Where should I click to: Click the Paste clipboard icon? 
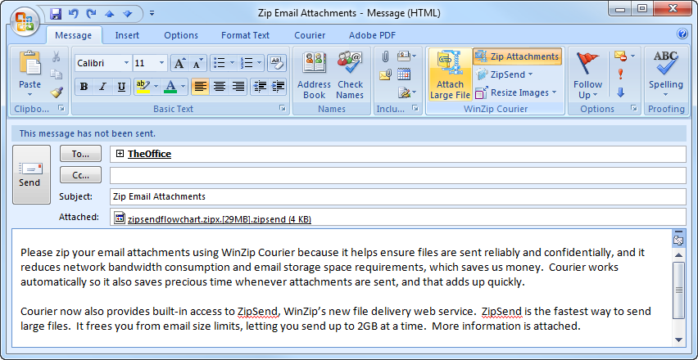pos(29,64)
